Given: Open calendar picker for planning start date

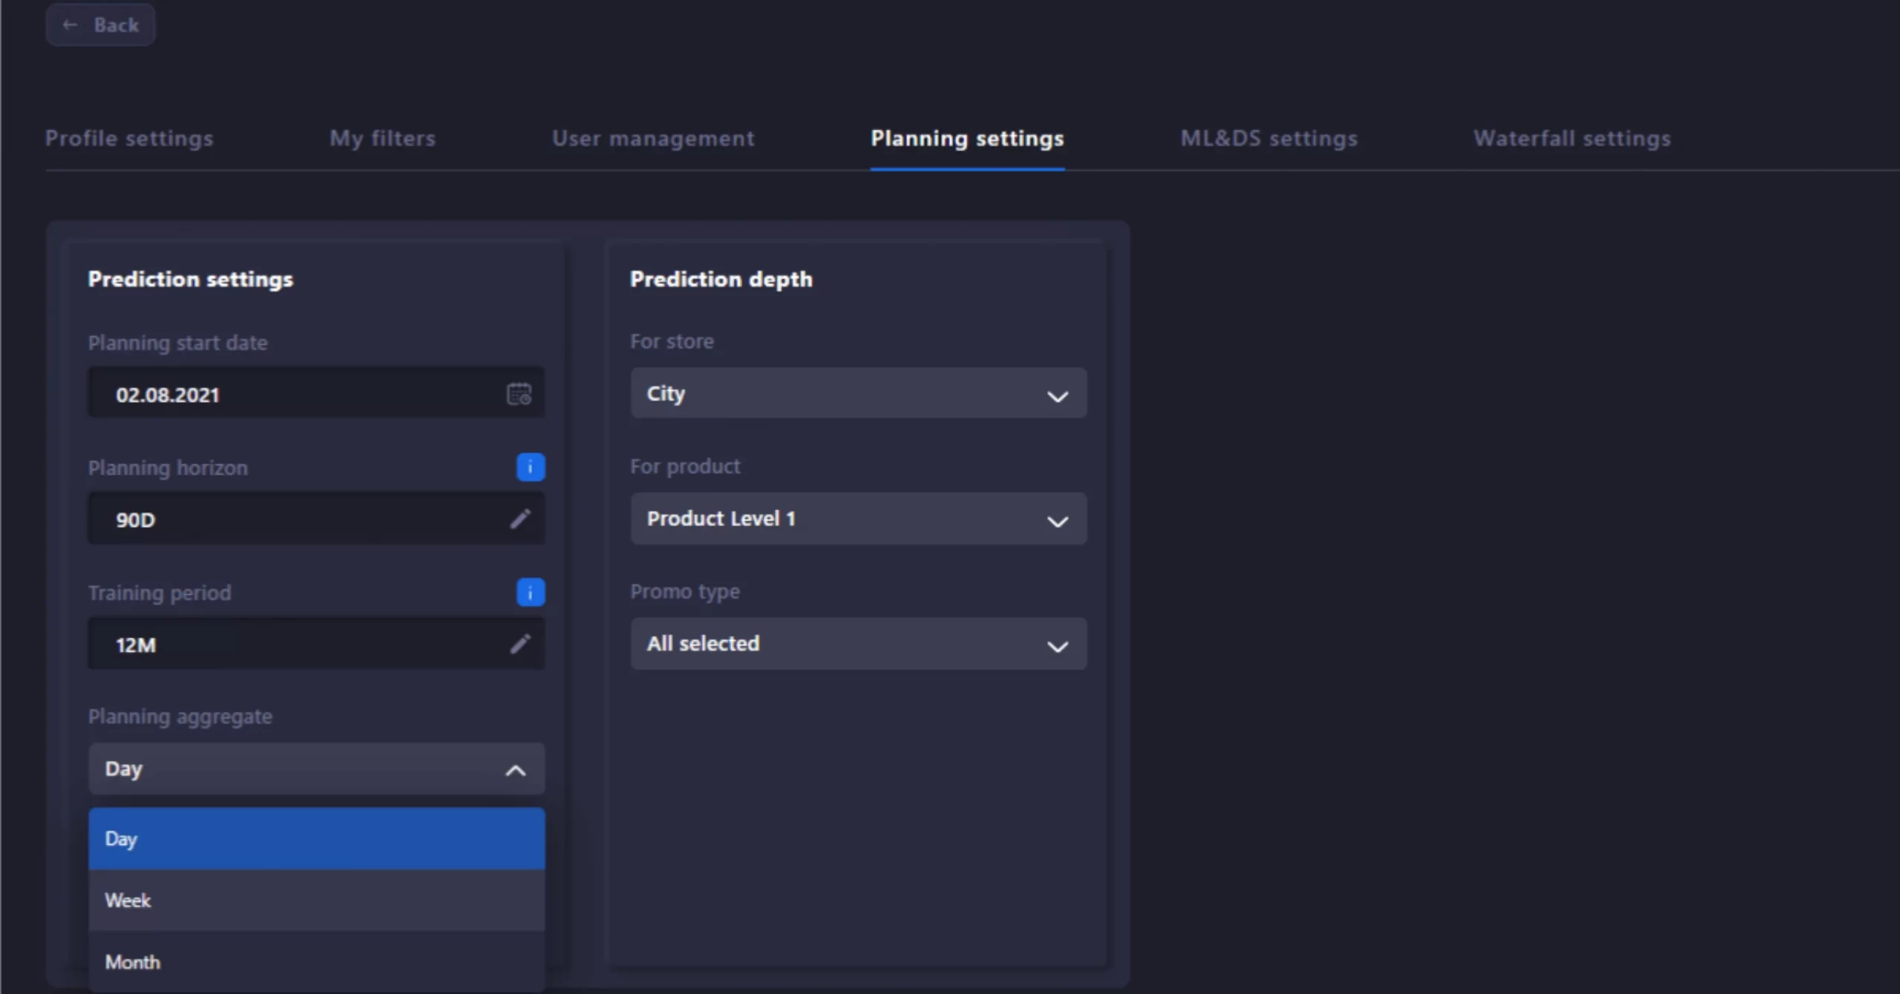Looking at the screenshot, I should click(519, 394).
